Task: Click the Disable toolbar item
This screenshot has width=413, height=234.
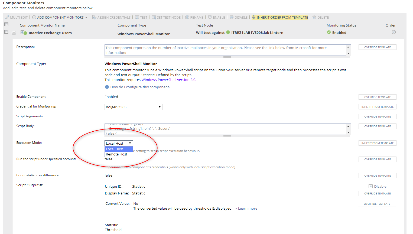Action: pos(239,17)
